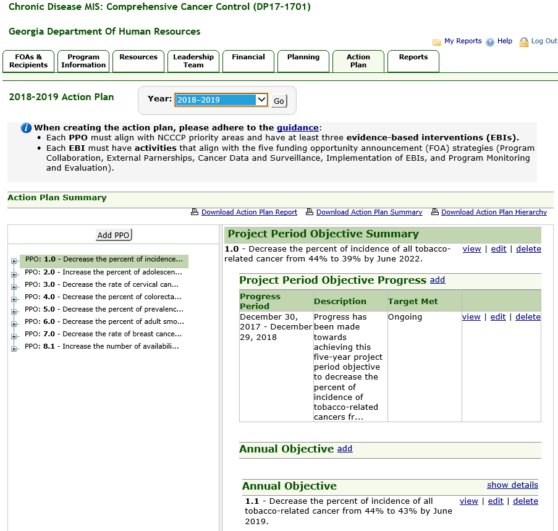Click the blue info icon near guidance note
The image size is (558, 531).
click(26, 128)
